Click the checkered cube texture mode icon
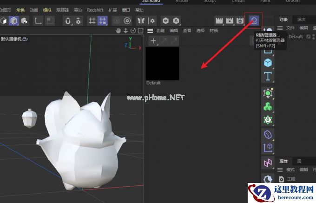 point(24,21)
